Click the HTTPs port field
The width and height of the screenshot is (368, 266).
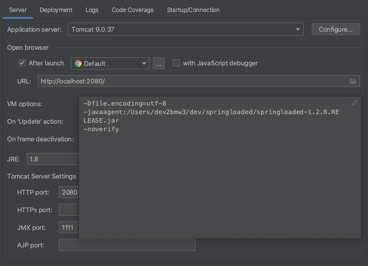point(69,210)
